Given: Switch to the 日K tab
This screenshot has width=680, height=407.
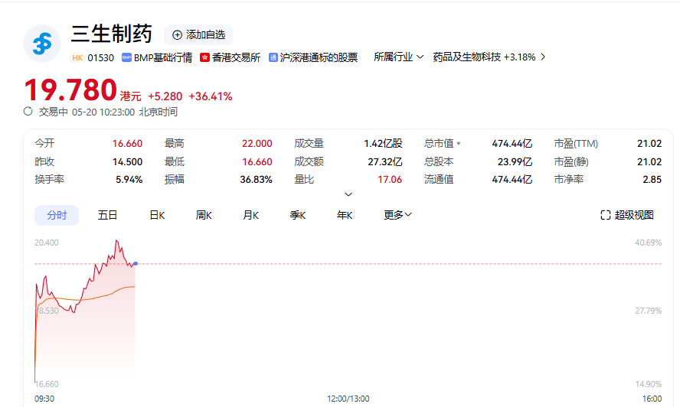Looking at the screenshot, I should coord(157,215).
